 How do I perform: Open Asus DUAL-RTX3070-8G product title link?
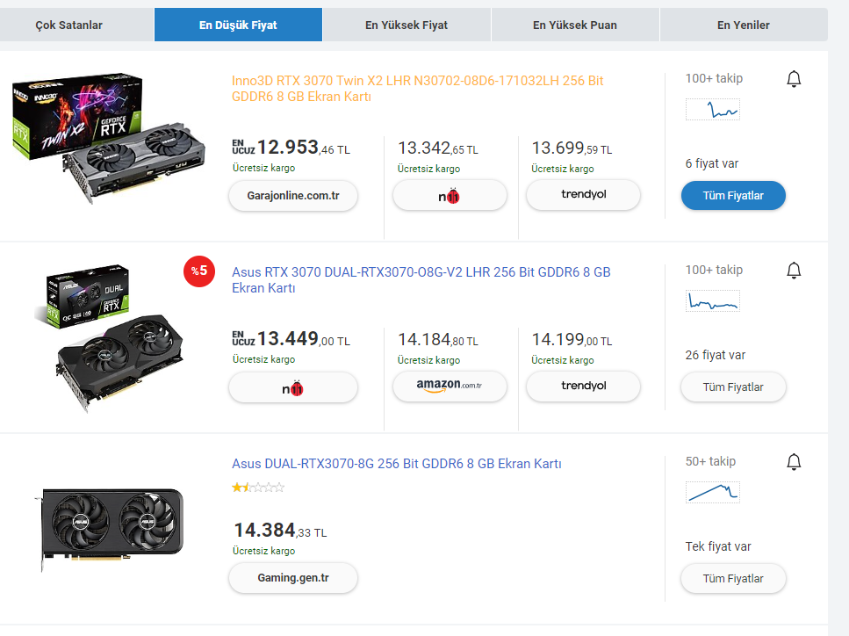[396, 464]
